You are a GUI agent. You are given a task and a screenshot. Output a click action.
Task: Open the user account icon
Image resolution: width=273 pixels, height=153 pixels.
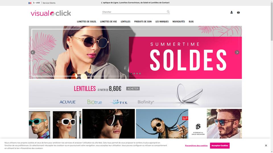tap(231, 12)
